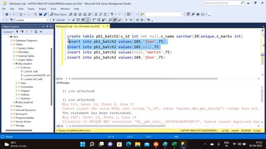Click the Undo arrow icon
The width and height of the screenshot is (266, 149).
112,14
